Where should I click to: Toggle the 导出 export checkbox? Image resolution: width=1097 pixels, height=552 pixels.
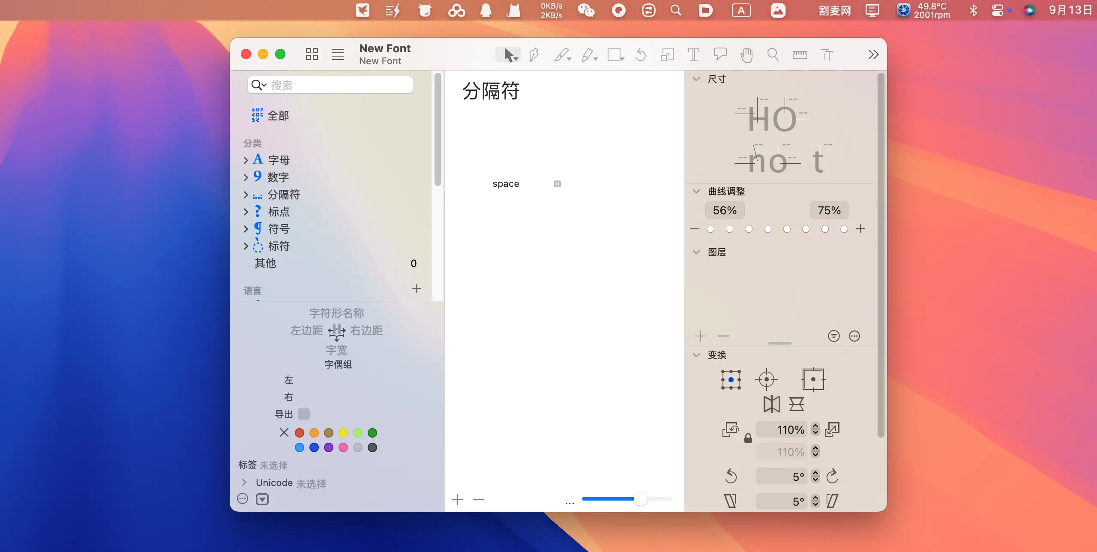303,414
